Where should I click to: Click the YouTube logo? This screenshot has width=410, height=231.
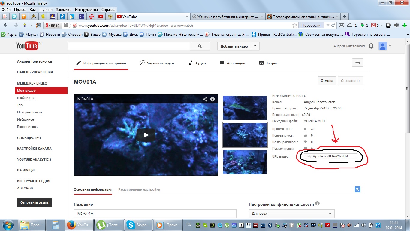pos(27,46)
